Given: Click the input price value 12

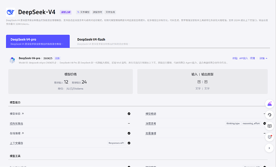Looking at the screenshot, I should coord(66,82).
